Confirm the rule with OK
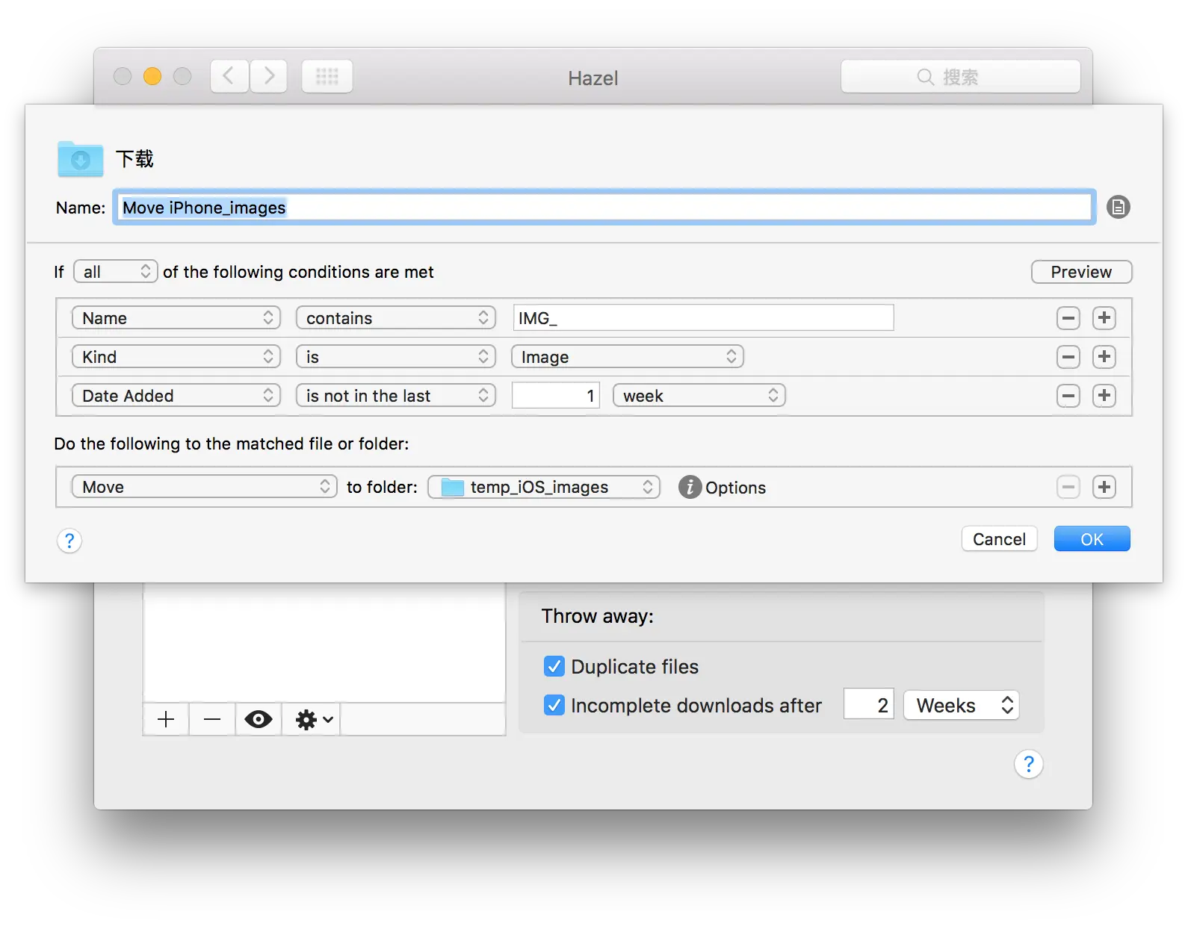Viewport: 1188px width, 929px height. point(1092,539)
